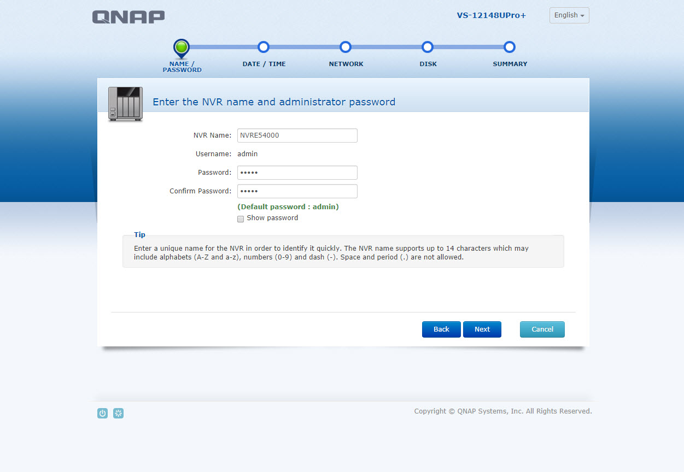684x472 pixels.
Task: Click the restart icon at bottom left
Action: [x=118, y=414]
